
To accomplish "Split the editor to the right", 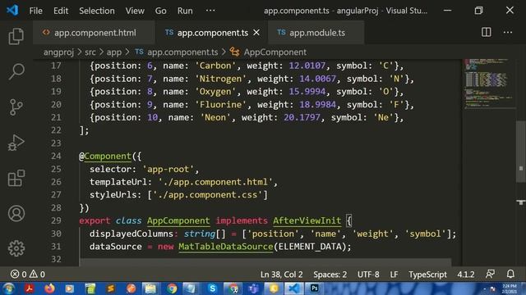I will (x=486, y=32).
